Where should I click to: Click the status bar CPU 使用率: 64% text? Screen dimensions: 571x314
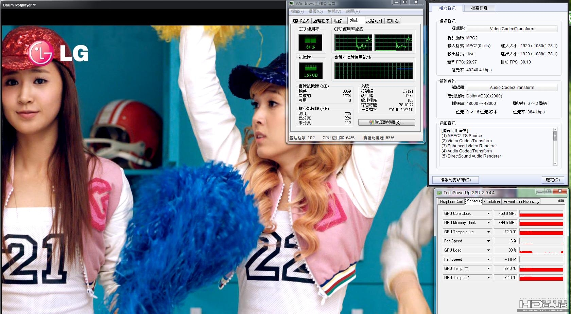pyautogui.click(x=339, y=138)
